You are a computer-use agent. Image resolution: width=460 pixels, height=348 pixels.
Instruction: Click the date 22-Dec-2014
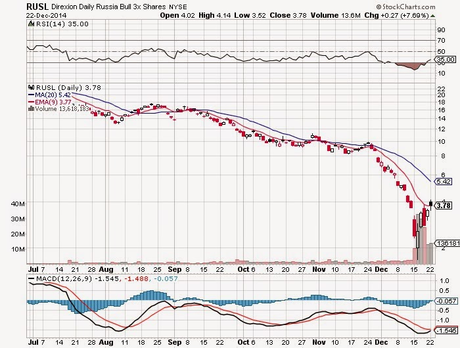[47, 16]
